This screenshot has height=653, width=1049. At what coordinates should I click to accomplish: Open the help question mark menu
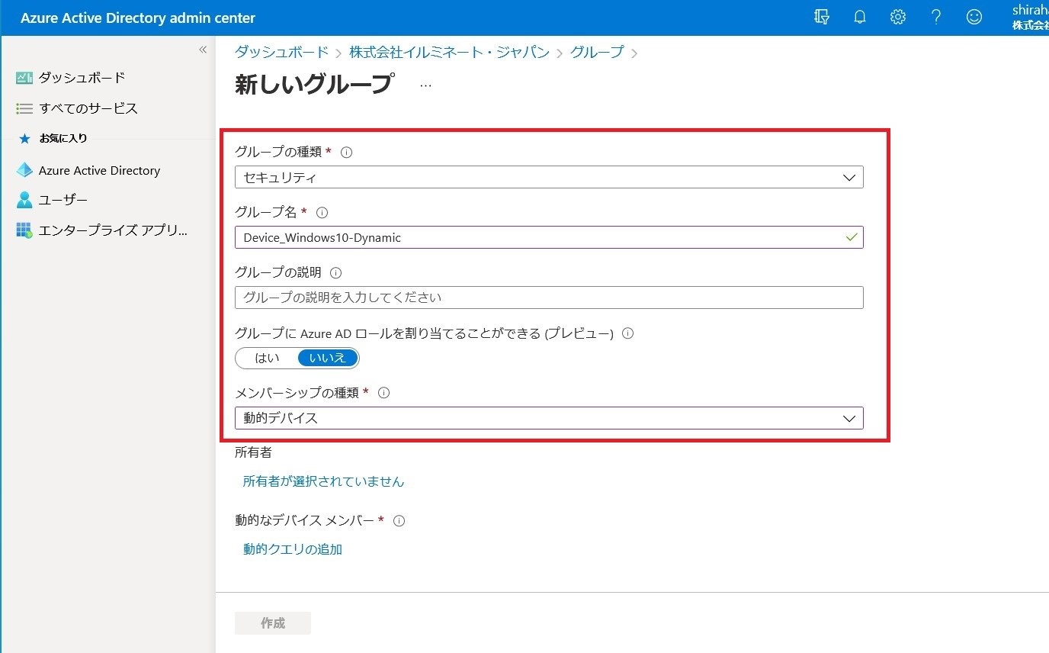point(936,17)
